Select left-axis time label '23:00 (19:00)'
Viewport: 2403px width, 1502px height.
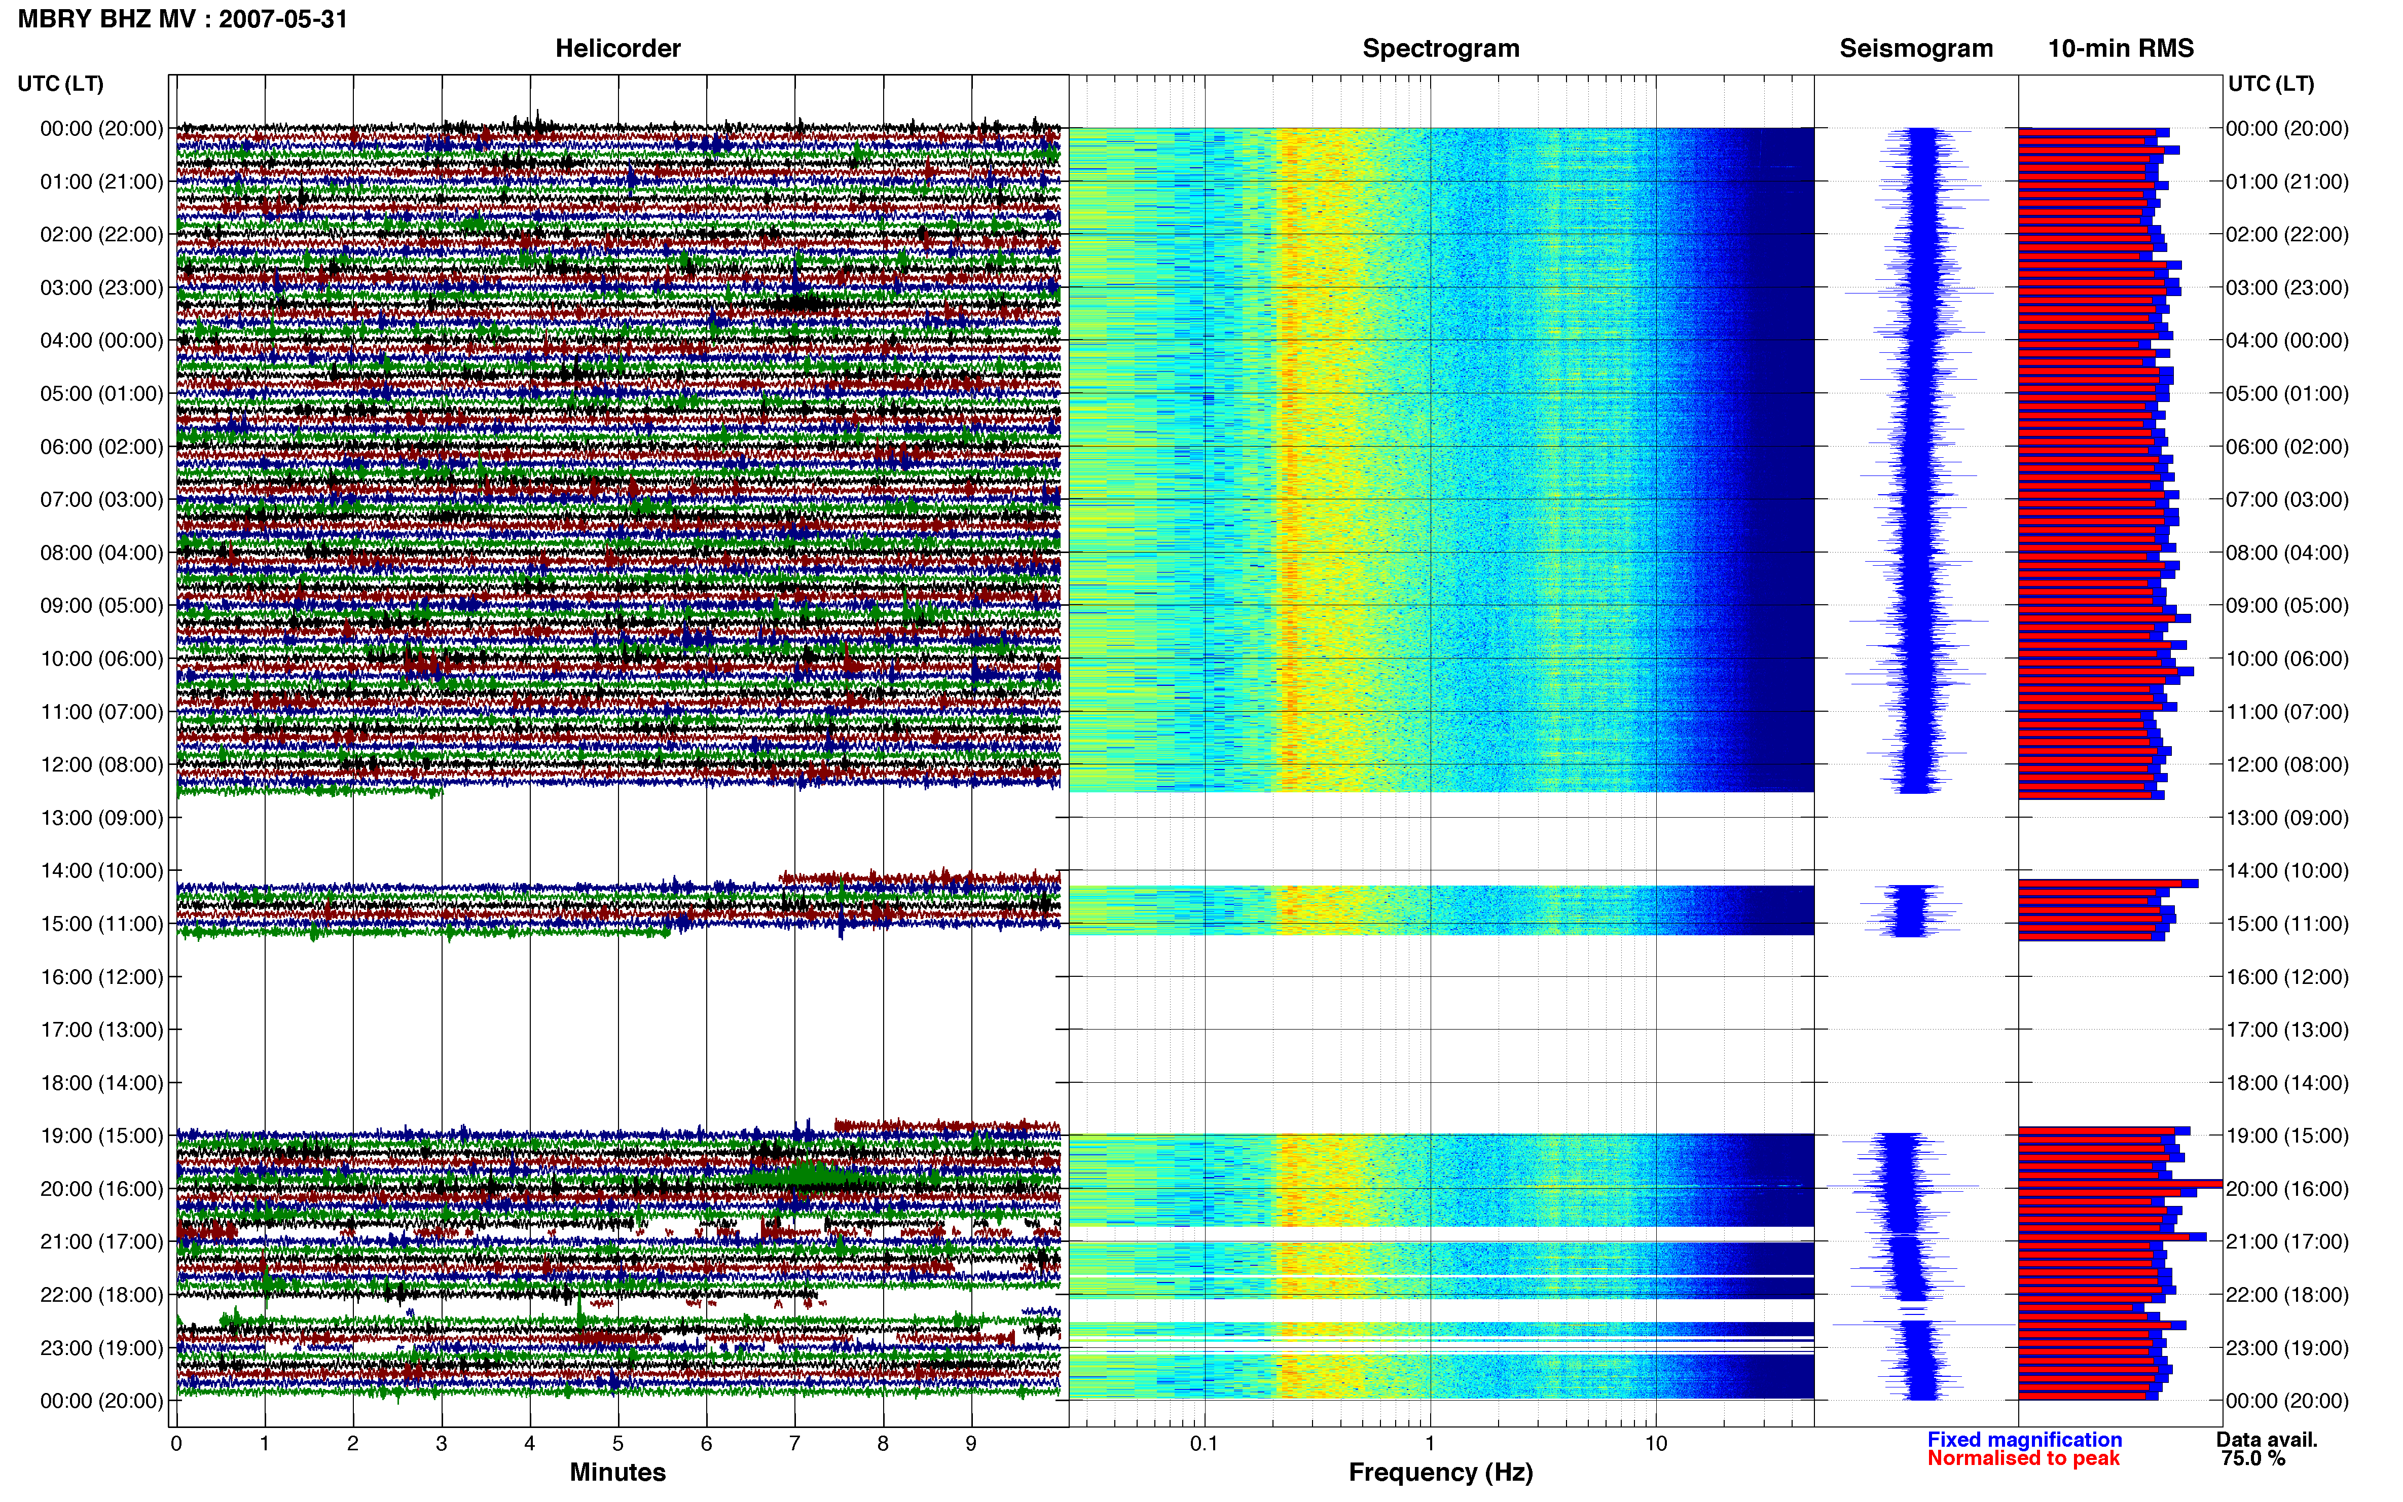[x=101, y=1348]
